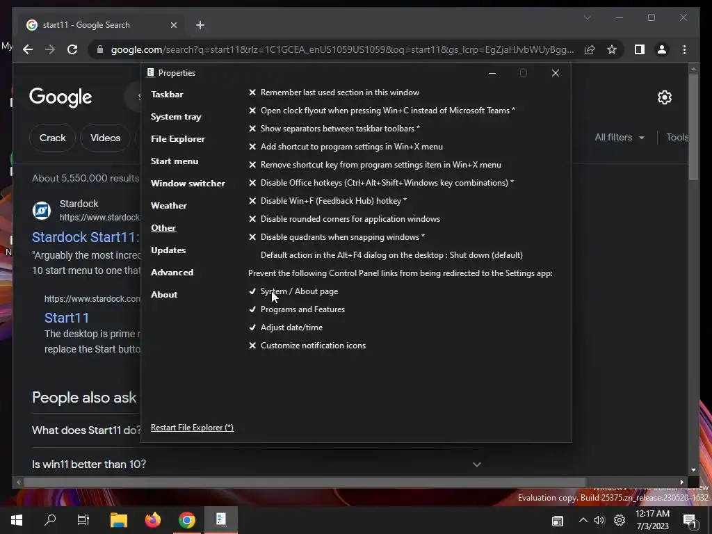Filter Google results by Videos
Viewport: 712px width, 534px height.
(106, 138)
